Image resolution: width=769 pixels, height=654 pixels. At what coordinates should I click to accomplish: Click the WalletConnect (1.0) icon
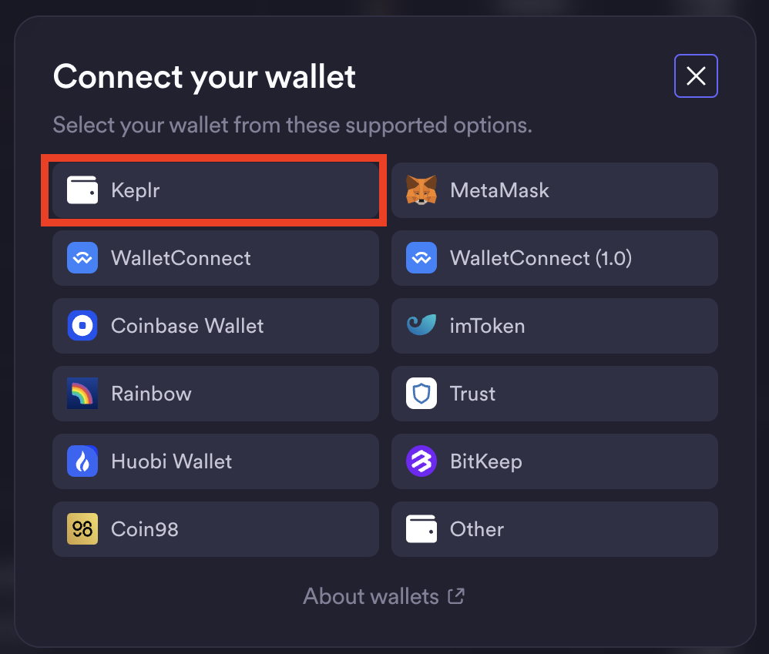point(421,258)
